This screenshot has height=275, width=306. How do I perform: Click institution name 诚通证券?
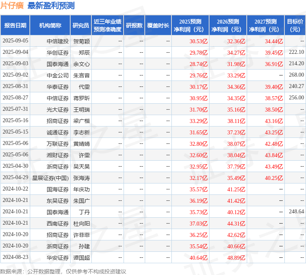point(58,132)
